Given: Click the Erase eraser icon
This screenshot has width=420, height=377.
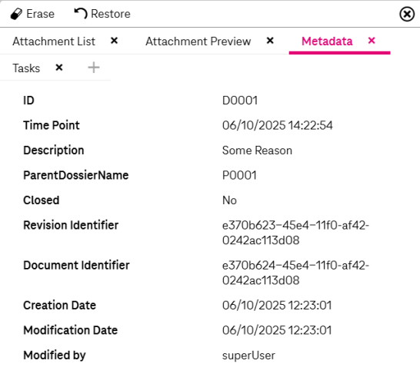Looking at the screenshot, I should tap(16, 14).
